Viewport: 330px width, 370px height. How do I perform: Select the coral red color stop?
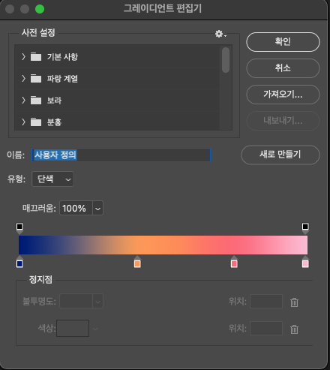(x=234, y=262)
